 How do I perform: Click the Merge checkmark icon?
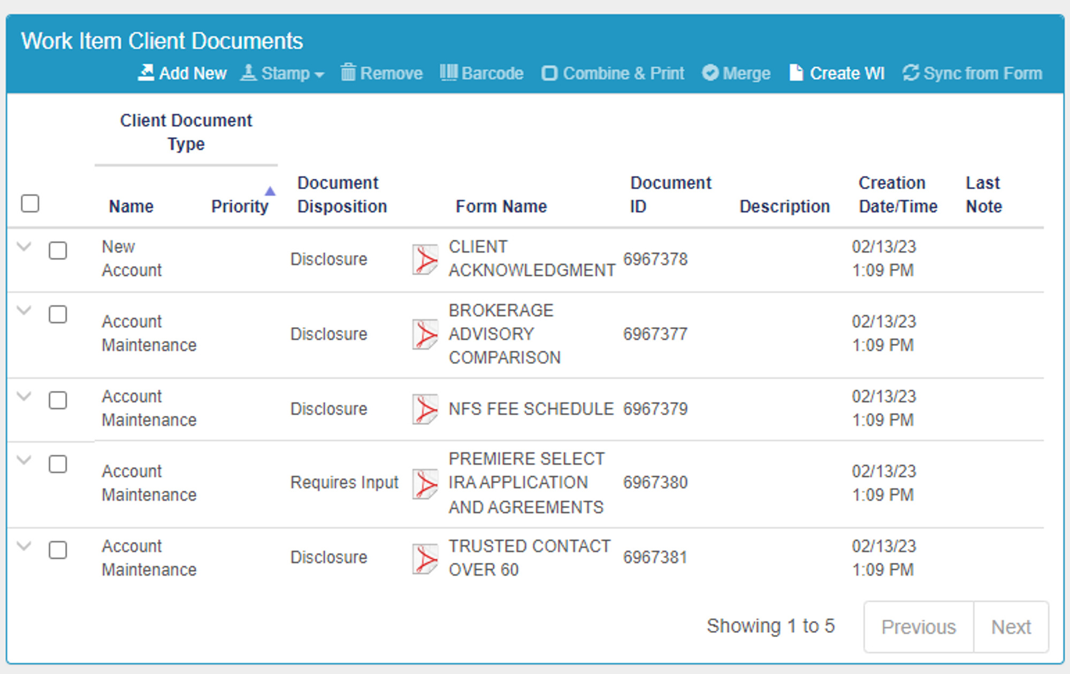point(710,73)
